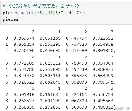Click value 0.492349 in row 4

[76, 69]
